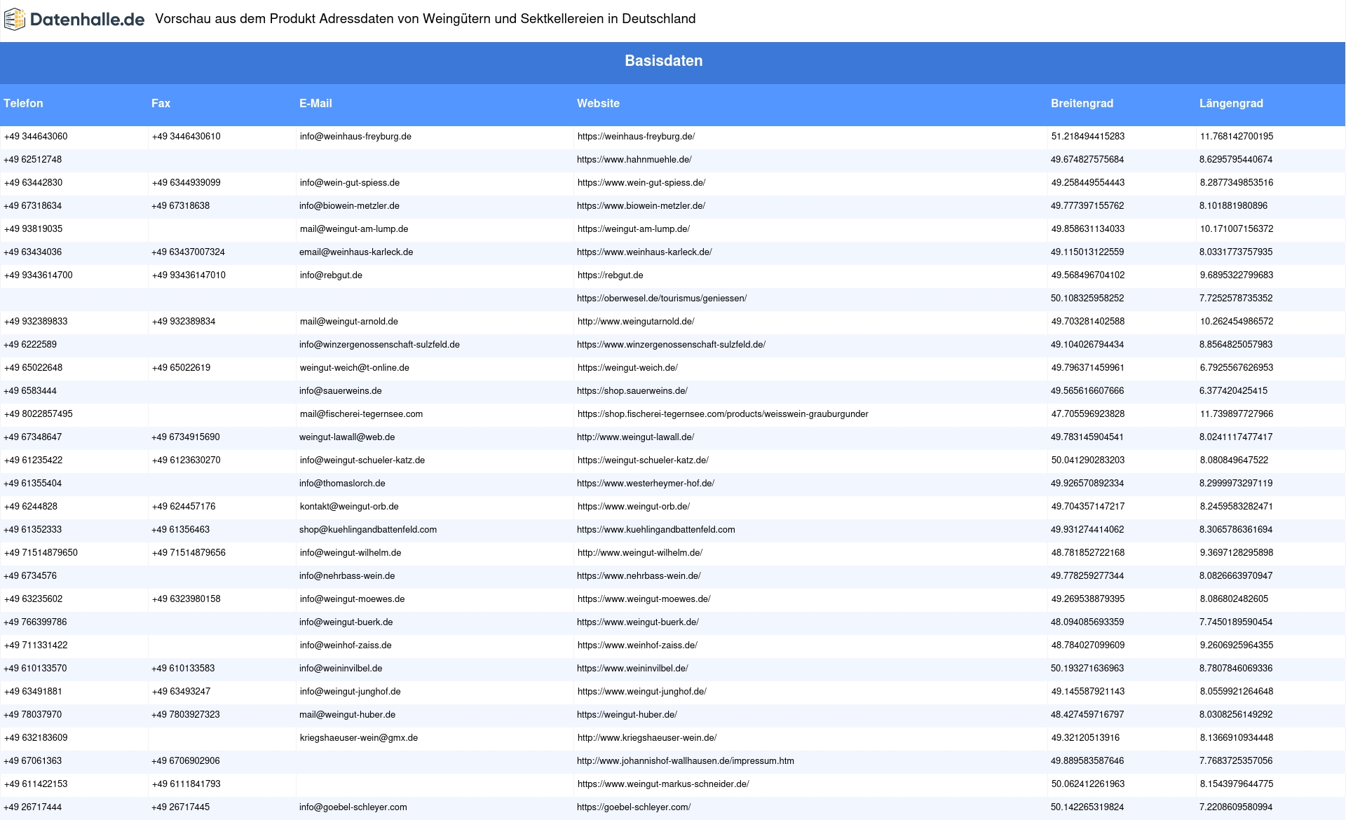Viewport: 1346px width, 820px height.
Task: Select the email mail@weingut-arnold.de
Action: click(x=348, y=322)
